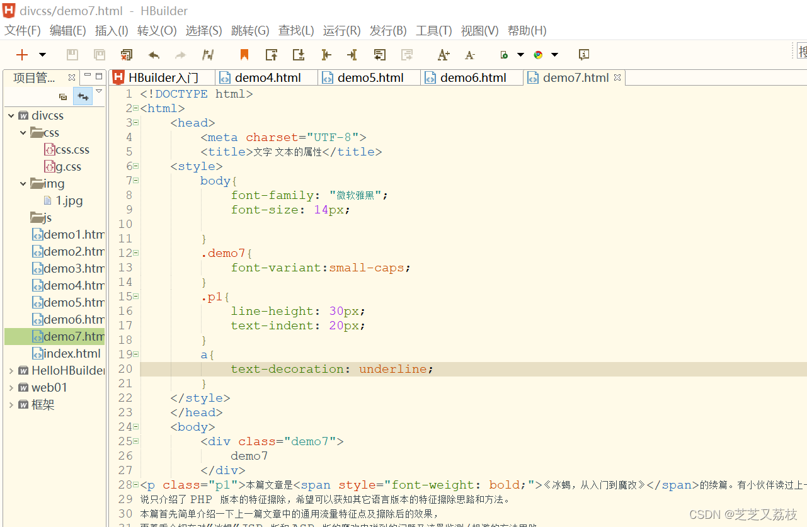Viewport: 807px width, 527px height.
Task: Close the demo7.html editor tab
Action: pyautogui.click(x=617, y=77)
